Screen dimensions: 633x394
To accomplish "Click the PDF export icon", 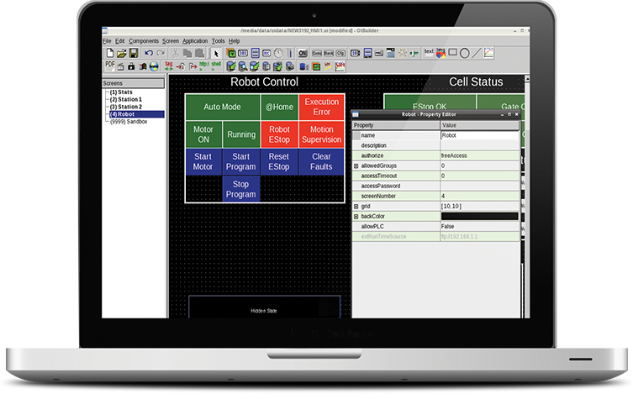I will pyautogui.click(x=109, y=66).
